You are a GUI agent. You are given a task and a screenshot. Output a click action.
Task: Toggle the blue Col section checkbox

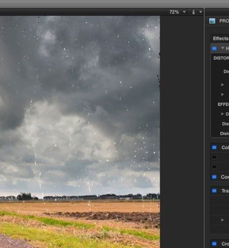click(214, 148)
